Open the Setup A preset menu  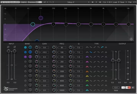[71, 2]
